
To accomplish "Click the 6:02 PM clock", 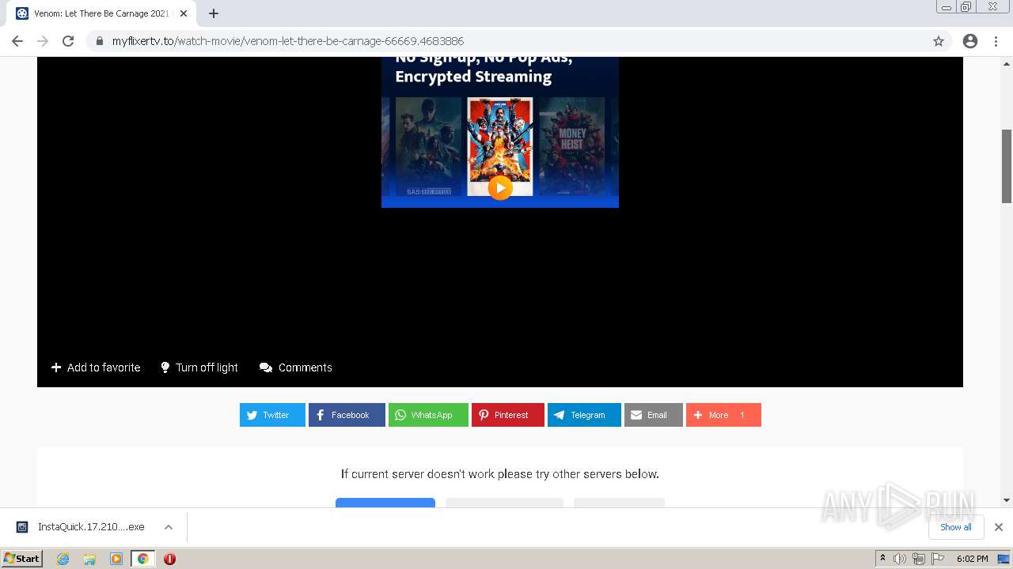I will pyautogui.click(x=972, y=559).
